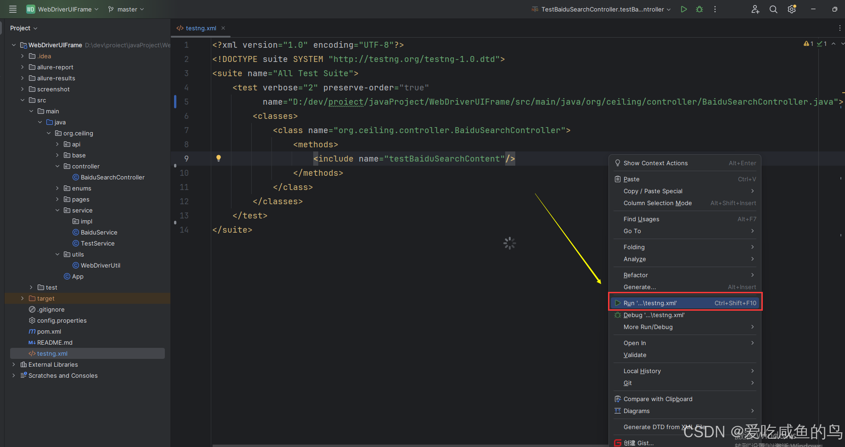
Task: Click the green Run button in toolbar
Action: click(x=684, y=9)
